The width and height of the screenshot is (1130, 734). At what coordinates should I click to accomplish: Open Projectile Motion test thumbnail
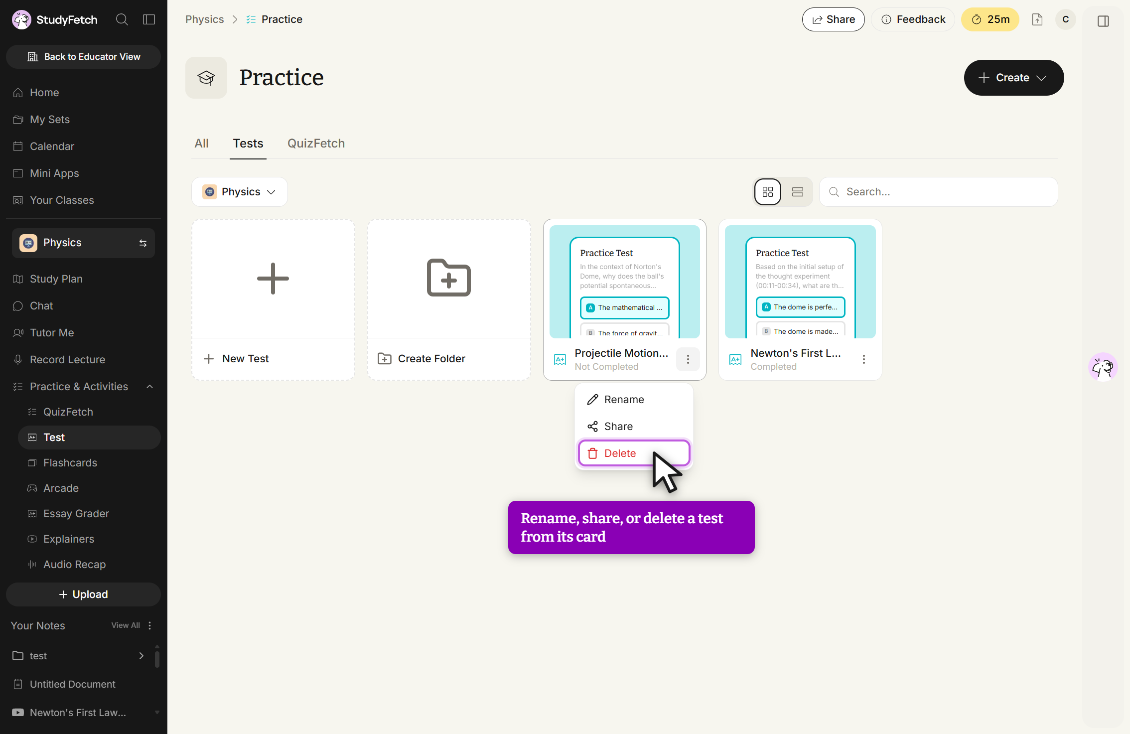click(624, 282)
